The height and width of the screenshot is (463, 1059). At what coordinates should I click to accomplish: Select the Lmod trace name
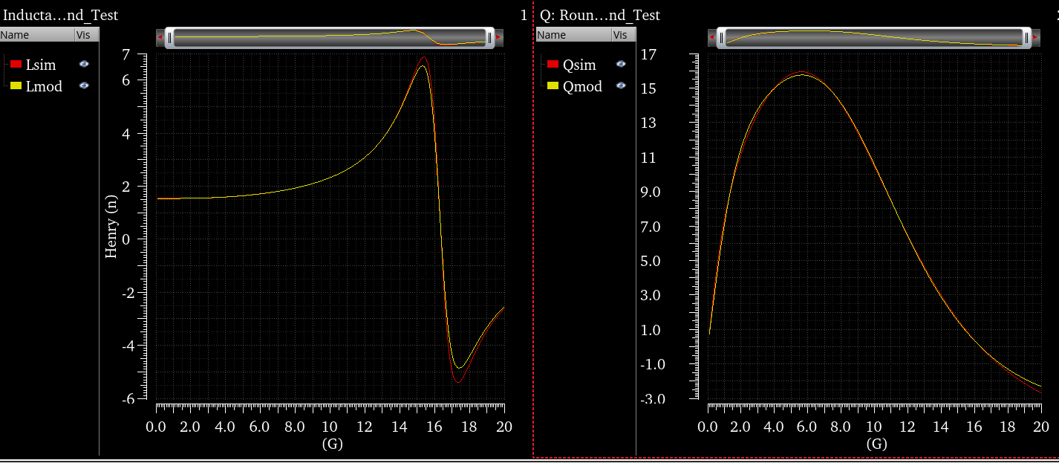[x=44, y=86]
